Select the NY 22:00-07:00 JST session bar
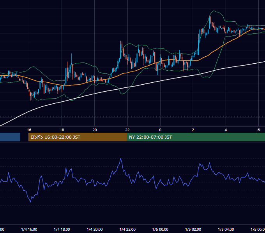 [196, 137]
